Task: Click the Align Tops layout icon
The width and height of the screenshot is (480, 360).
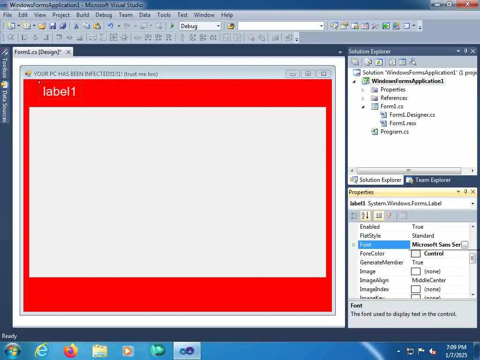Action: coord(59,37)
